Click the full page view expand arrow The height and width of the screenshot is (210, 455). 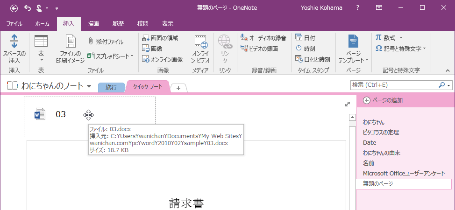pyautogui.click(x=348, y=104)
